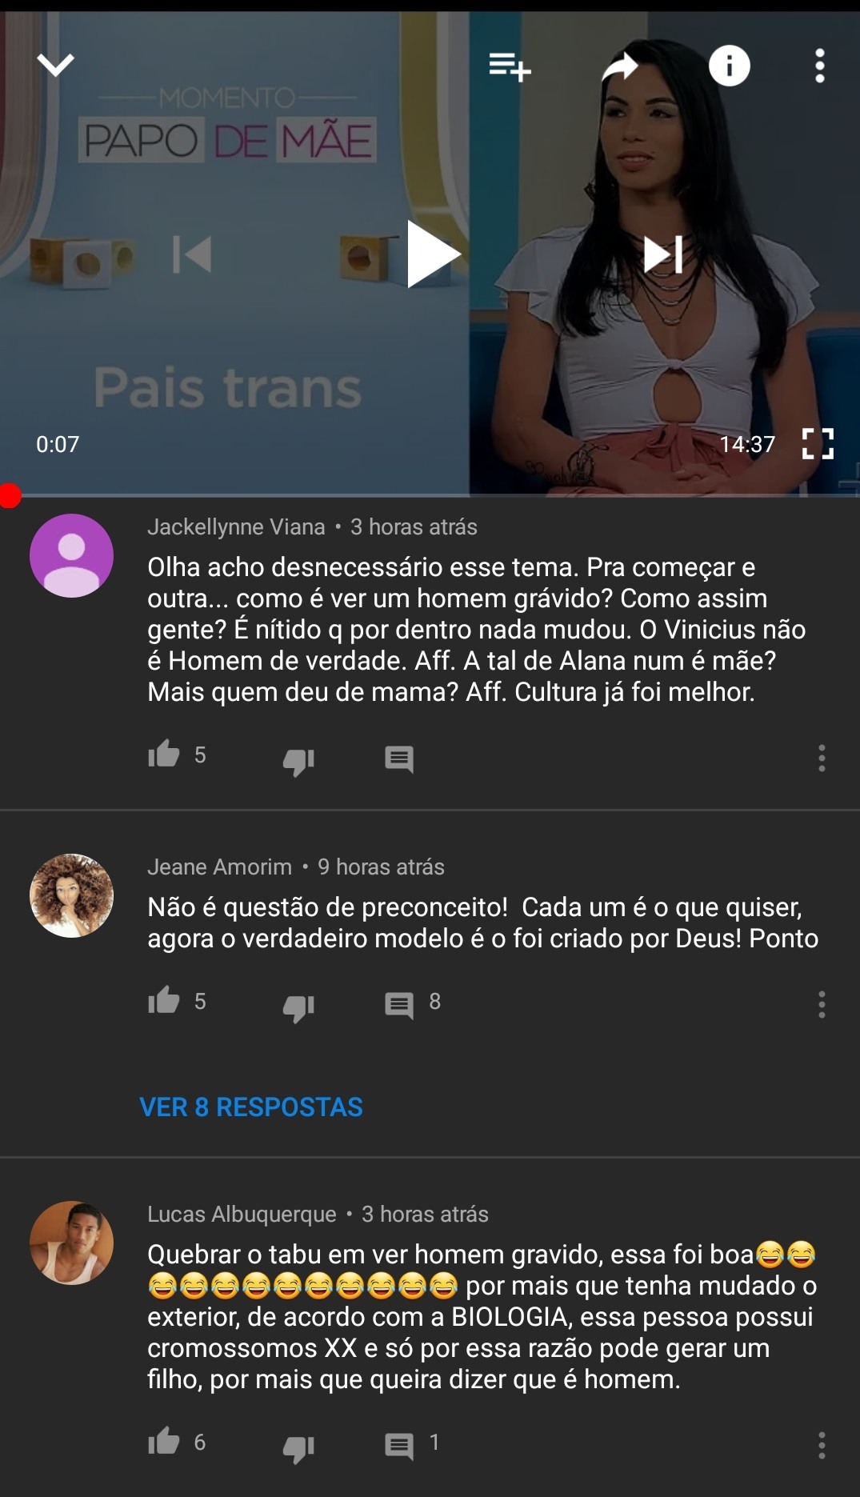
Task: Share the video using arrow icon
Action: click(620, 66)
